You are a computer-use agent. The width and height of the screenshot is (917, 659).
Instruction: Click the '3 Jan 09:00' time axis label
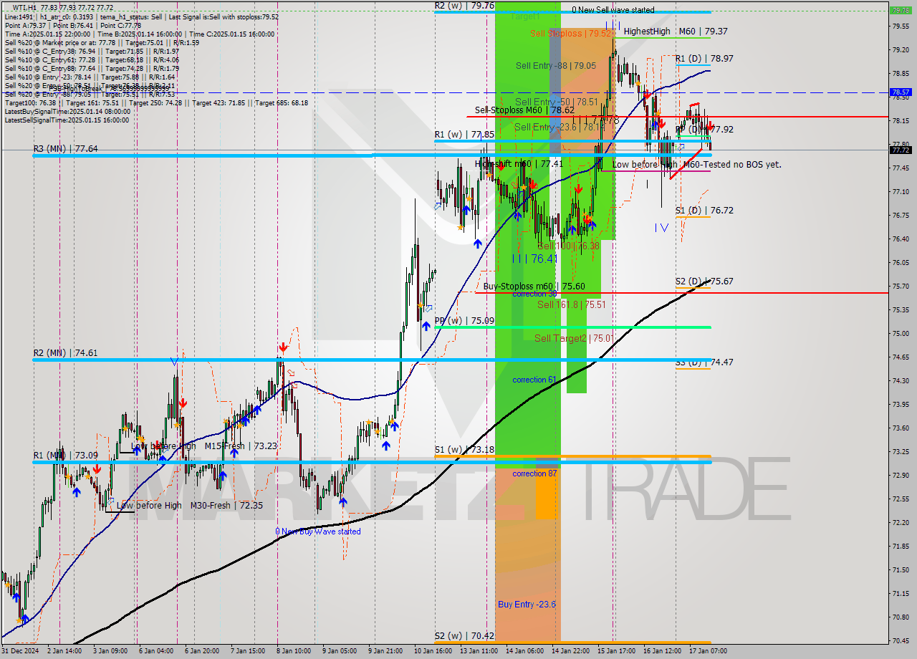[x=111, y=651]
